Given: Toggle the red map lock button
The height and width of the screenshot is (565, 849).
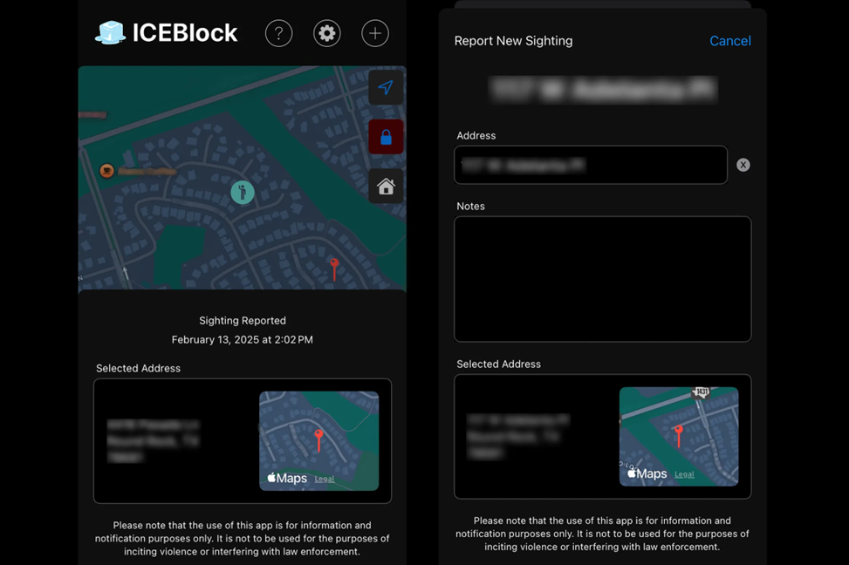Looking at the screenshot, I should click(x=386, y=137).
